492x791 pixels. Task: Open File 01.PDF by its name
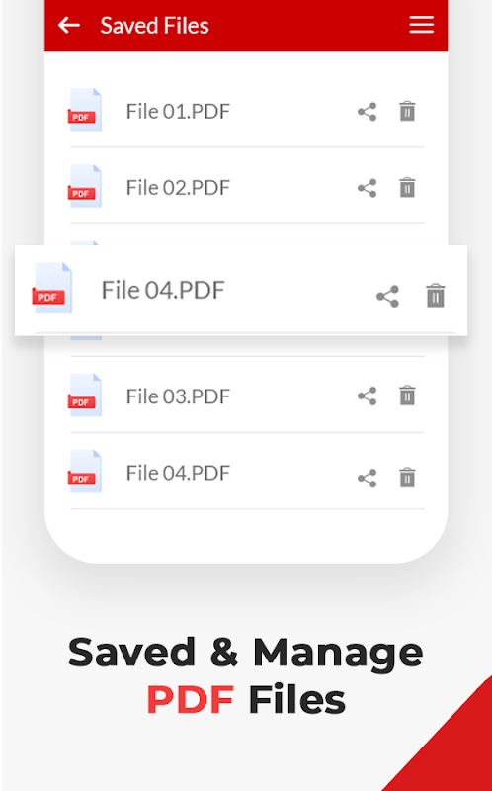(x=178, y=112)
